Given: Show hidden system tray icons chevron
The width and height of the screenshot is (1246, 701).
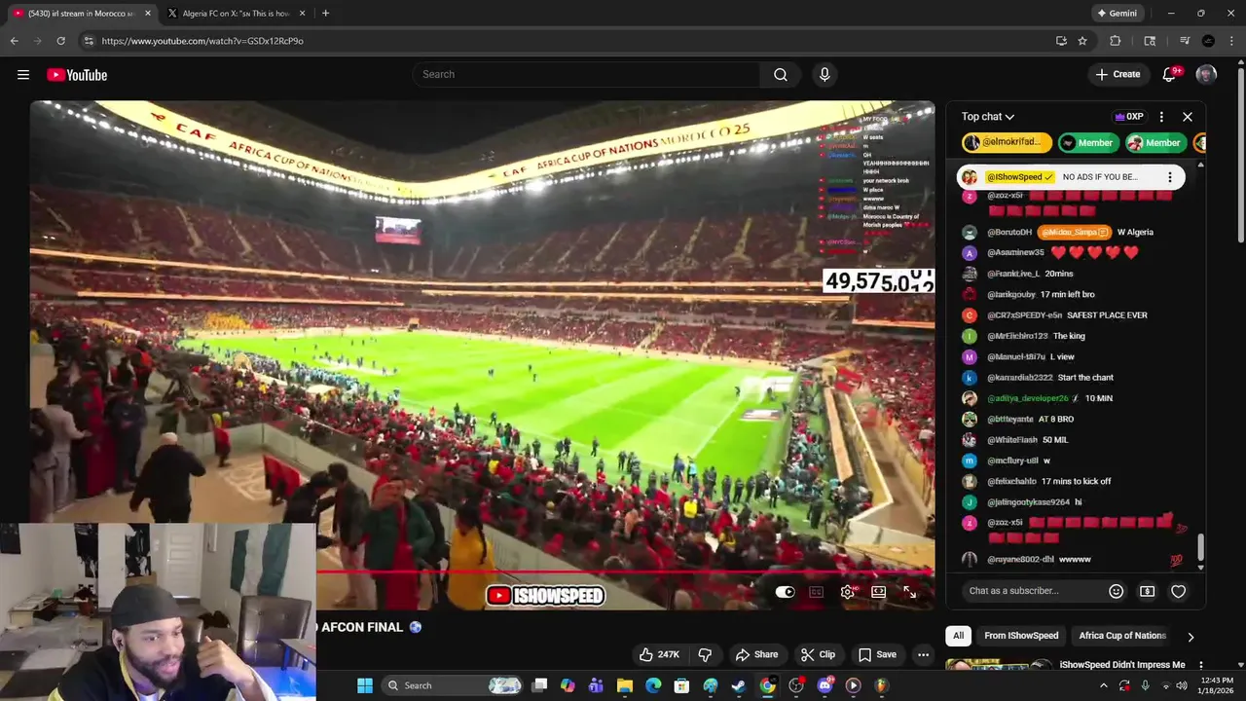Looking at the screenshot, I should coord(1103,685).
